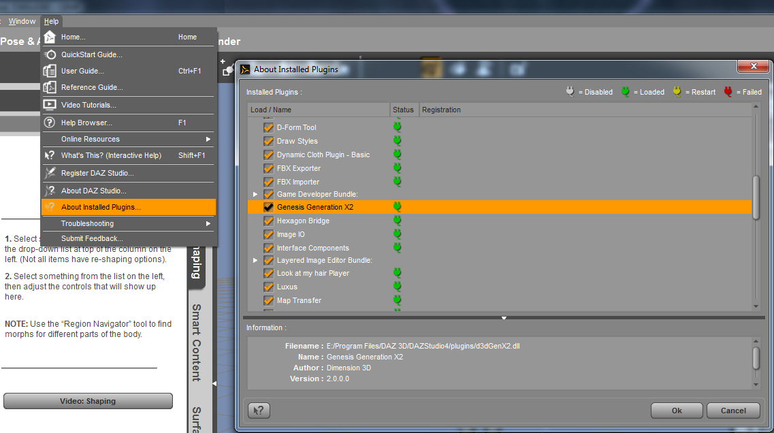Click the red Failed legend plug icon

tap(728, 91)
